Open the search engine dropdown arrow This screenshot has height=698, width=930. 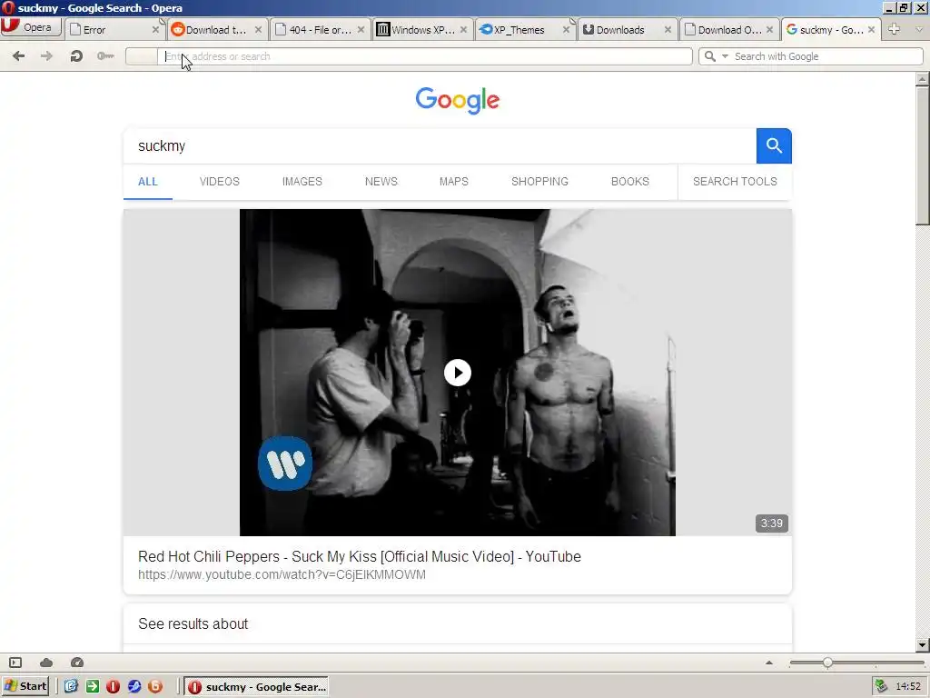point(725,56)
